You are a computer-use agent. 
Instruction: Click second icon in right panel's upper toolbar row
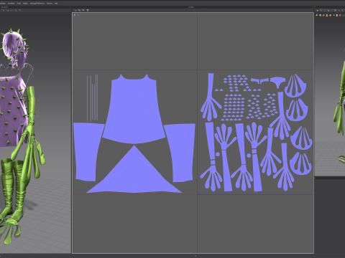(x=321, y=10)
